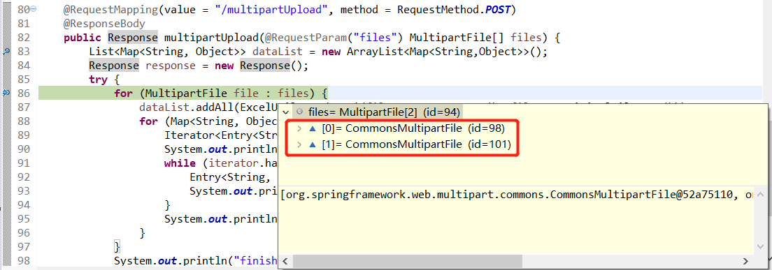
Task: Click dataList.addAll on line 87
Action: coord(186,107)
